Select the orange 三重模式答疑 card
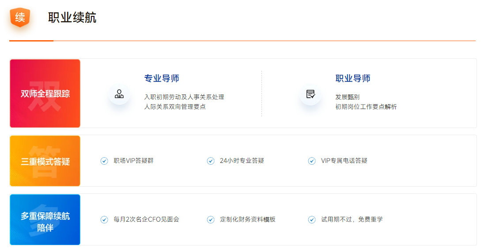This screenshot has height=249, width=488. tap(45, 161)
